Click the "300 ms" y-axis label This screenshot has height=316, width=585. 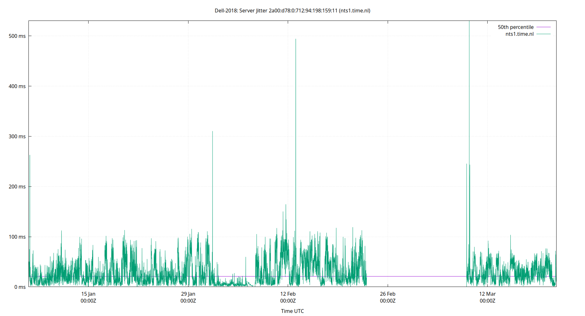(x=18, y=137)
